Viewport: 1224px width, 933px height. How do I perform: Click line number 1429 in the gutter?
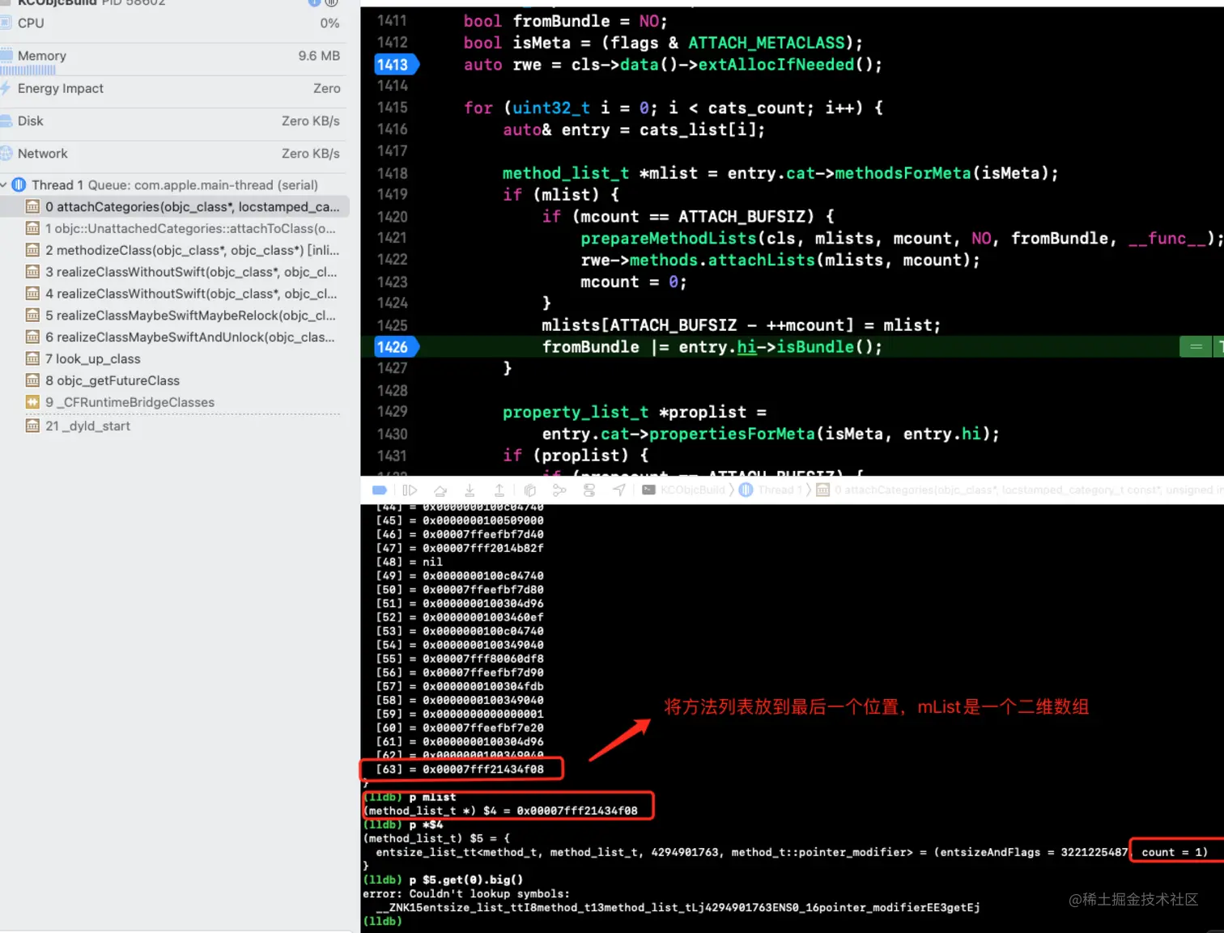pyautogui.click(x=393, y=412)
